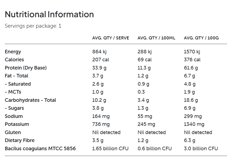Click the Servings per package text
230x162 pixels.
coord(33,26)
